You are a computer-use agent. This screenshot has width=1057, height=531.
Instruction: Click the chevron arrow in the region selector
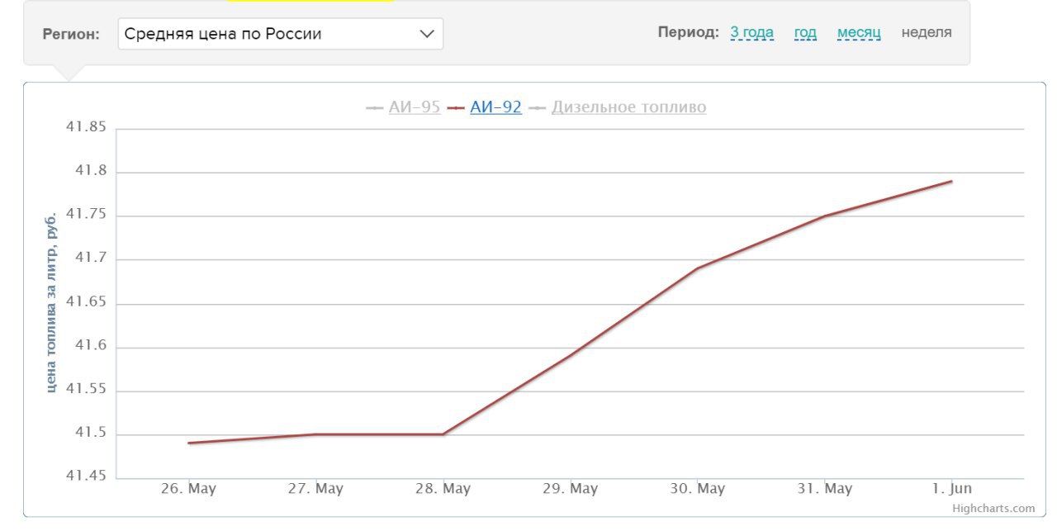(x=426, y=34)
